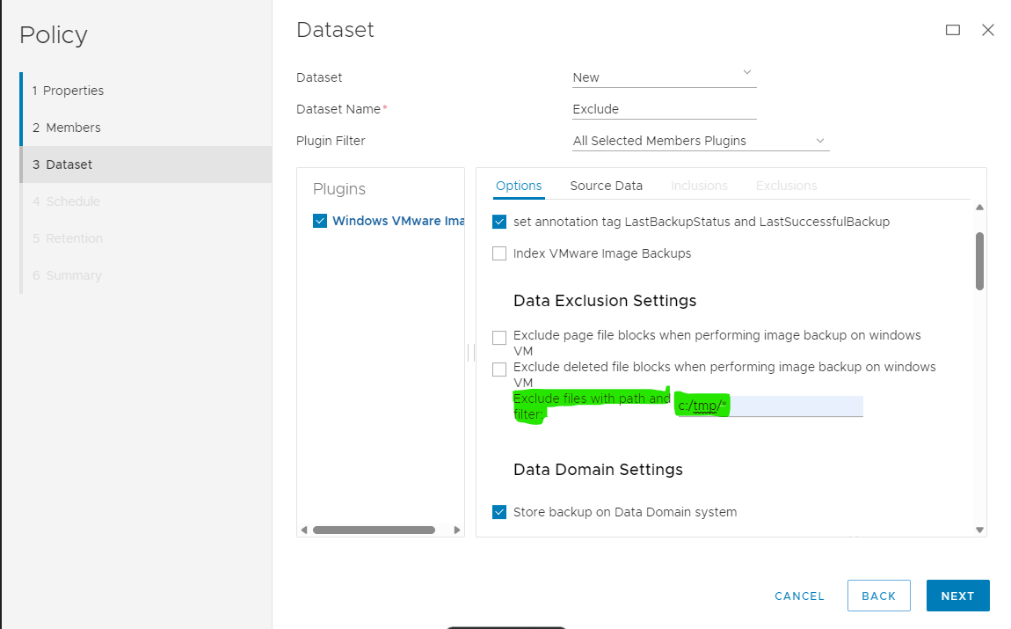Expand the Dataset selection chevron
The width and height of the screenshot is (1011, 629).
point(746,73)
